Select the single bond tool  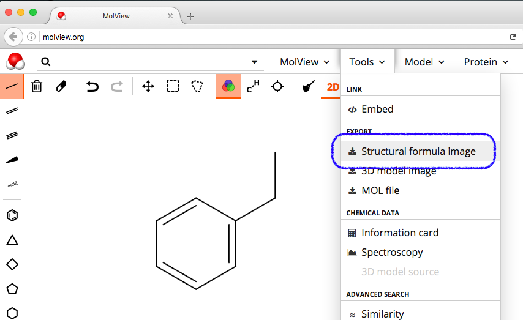[x=12, y=87]
